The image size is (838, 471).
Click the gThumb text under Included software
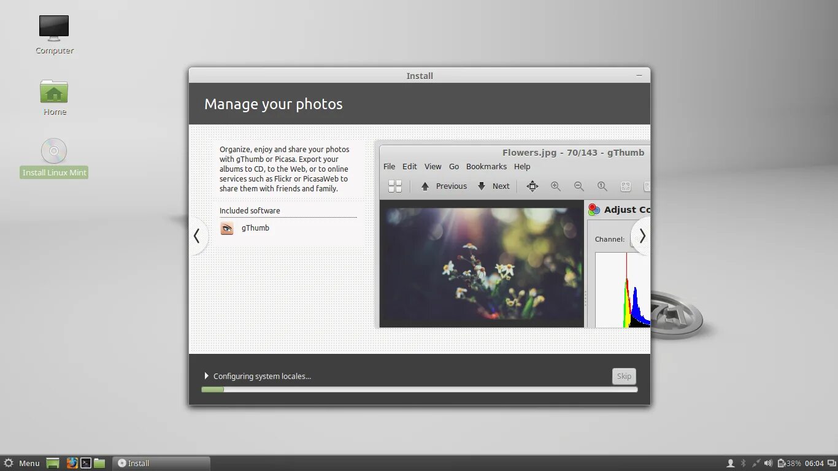tap(255, 228)
